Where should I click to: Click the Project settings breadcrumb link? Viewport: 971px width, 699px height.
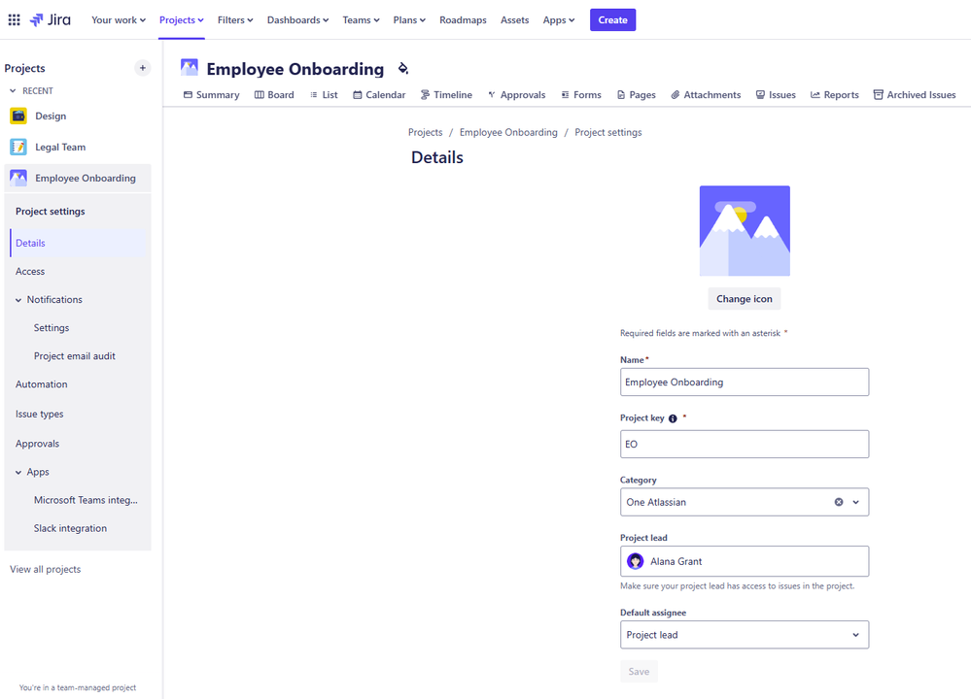[608, 132]
